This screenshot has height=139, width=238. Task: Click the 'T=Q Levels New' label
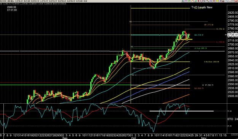(202, 7)
